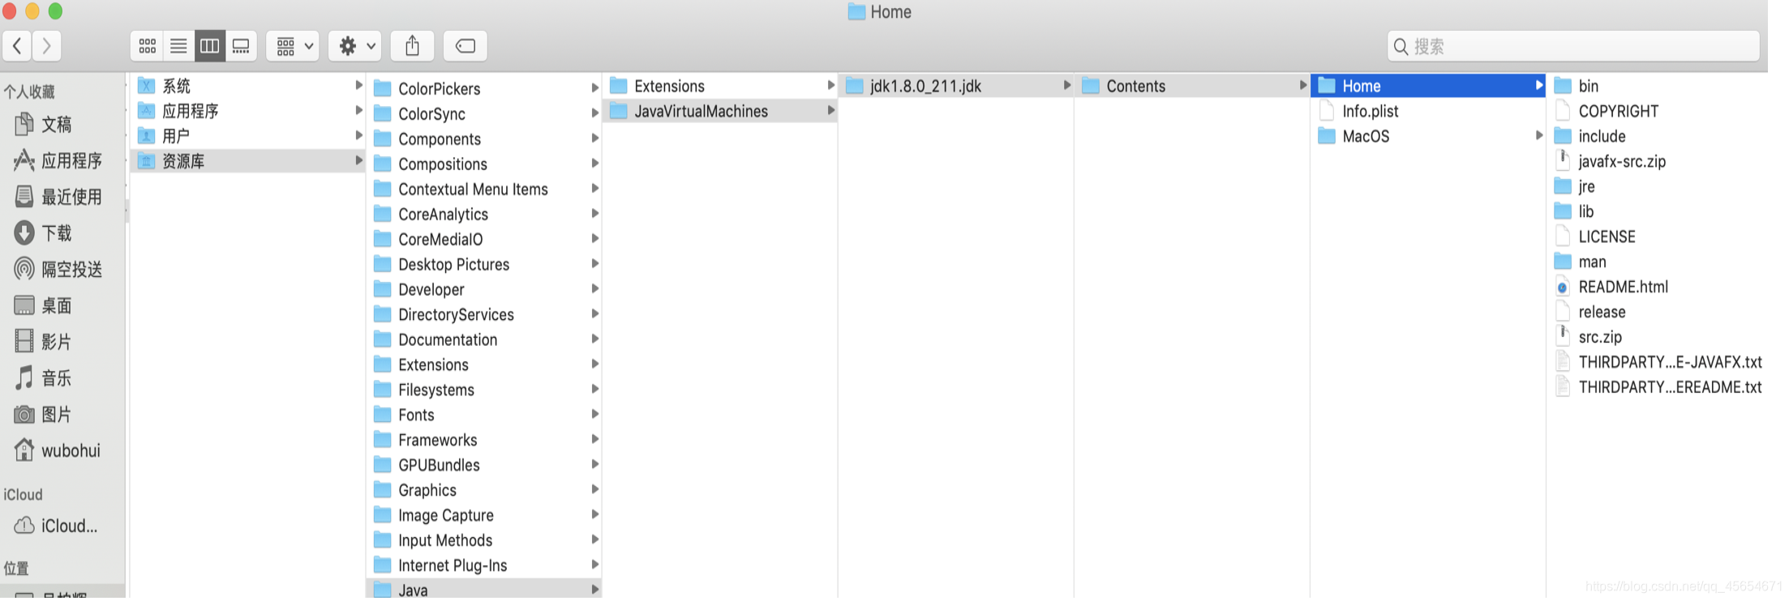Select the Components folder
This screenshot has height=601, width=1789.
click(484, 139)
